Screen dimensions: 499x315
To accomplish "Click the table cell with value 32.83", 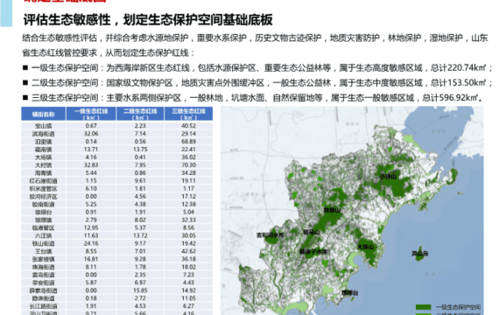I will pyautogui.click(x=91, y=164).
